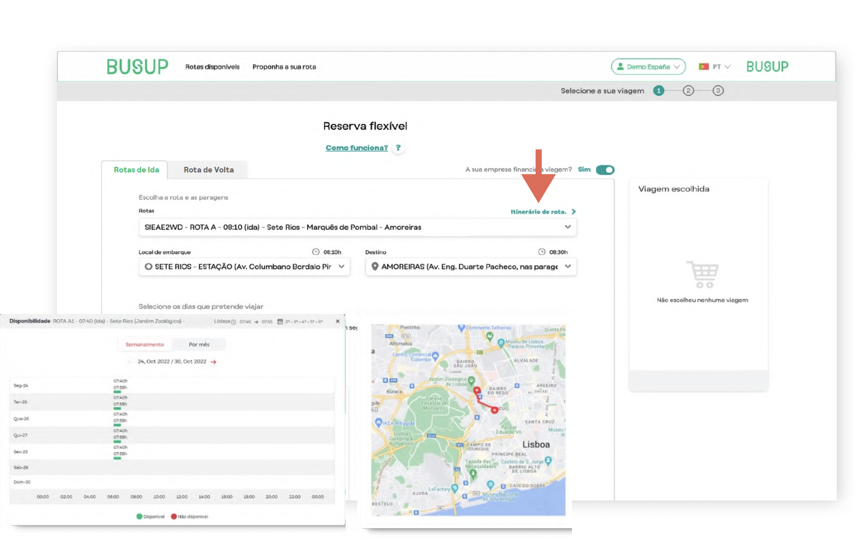Image resolution: width=867 pixels, height=540 pixels.
Task: Open the Como funciona? link
Action: (357, 148)
